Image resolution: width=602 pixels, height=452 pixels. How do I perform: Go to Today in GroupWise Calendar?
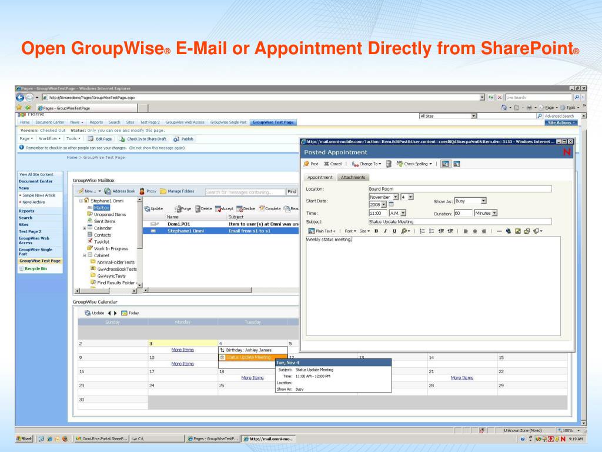[130, 313]
